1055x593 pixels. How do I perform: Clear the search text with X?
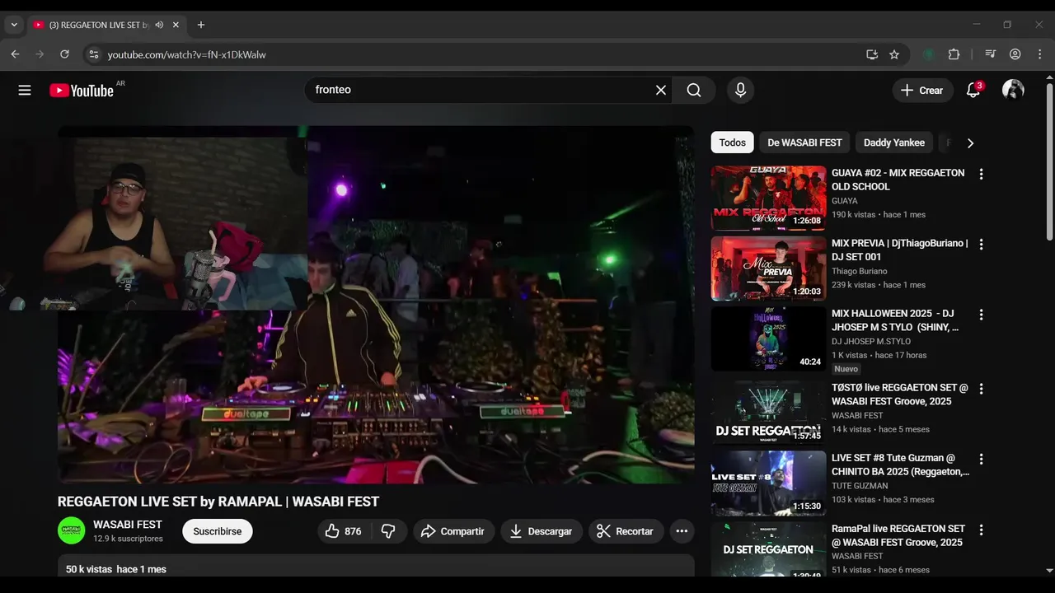660,91
